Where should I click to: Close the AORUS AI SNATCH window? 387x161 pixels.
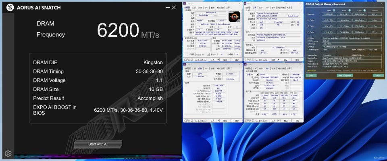[174, 7]
